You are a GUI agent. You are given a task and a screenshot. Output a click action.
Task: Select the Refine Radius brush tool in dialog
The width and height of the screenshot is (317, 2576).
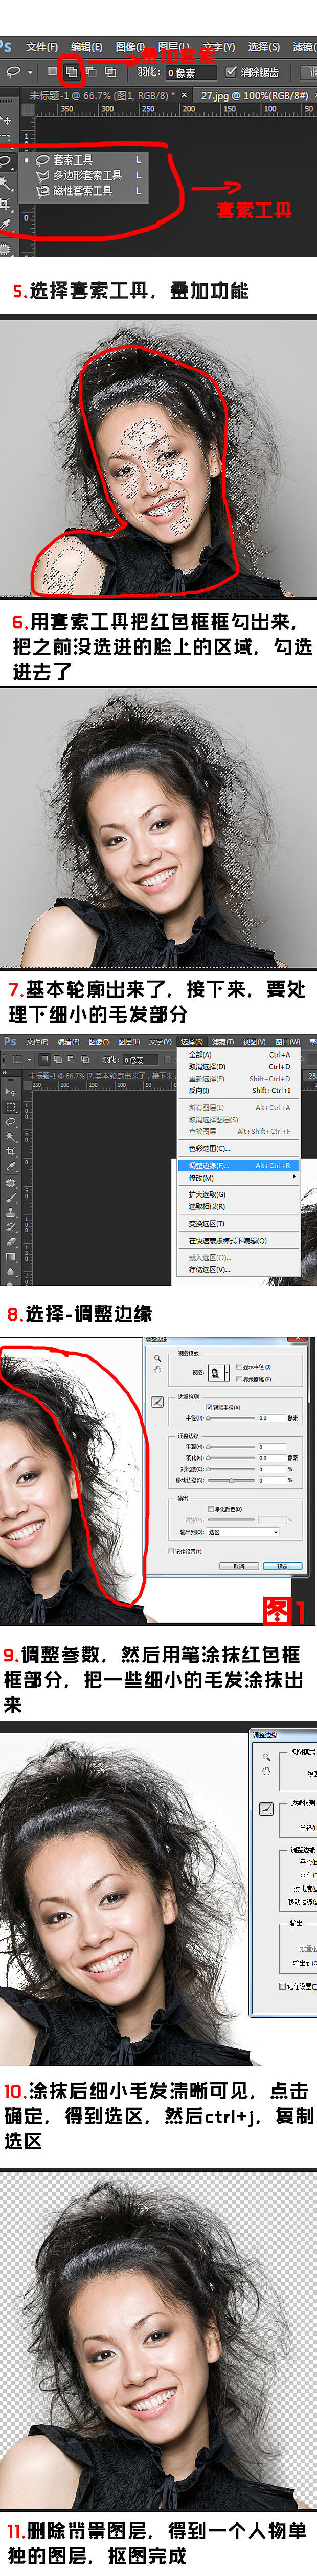click(157, 1402)
